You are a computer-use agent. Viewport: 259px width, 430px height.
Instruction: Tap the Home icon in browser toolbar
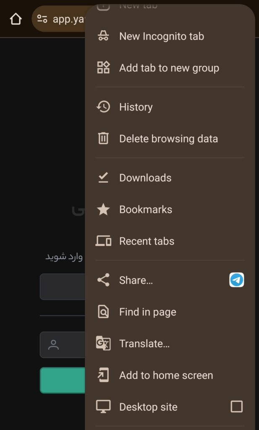coord(16,19)
